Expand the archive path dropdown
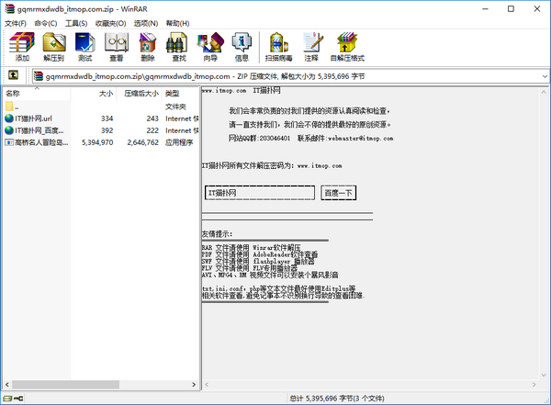 (545, 76)
